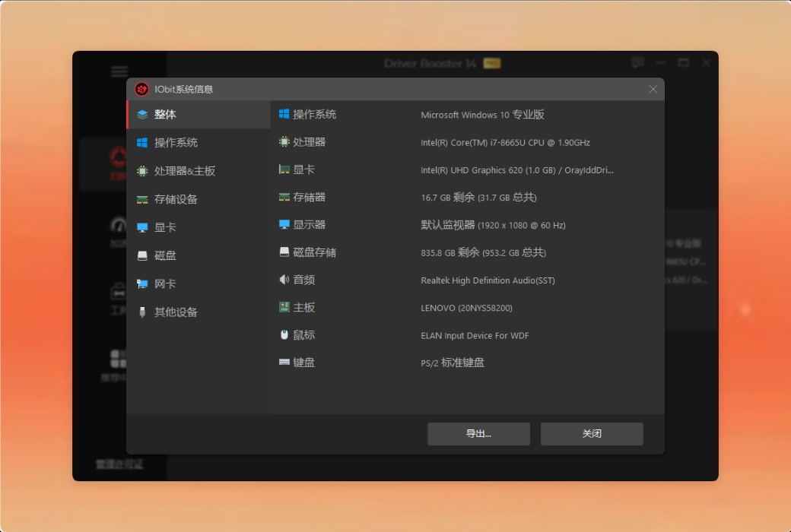Click the layers icon beside 整体
Viewport: 791px width, 532px height.
click(x=142, y=115)
